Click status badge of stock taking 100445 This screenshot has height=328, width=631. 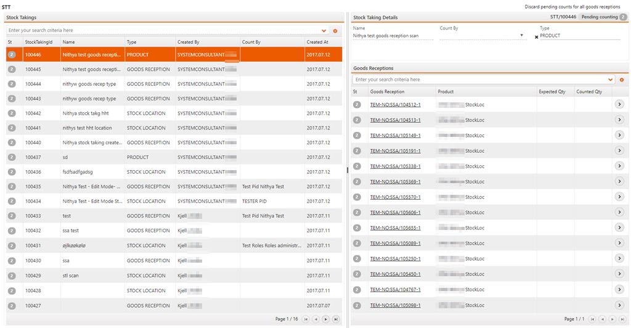[x=11, y=70]
